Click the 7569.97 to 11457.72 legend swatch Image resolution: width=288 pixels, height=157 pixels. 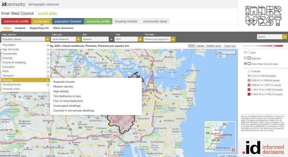[249, 85]
